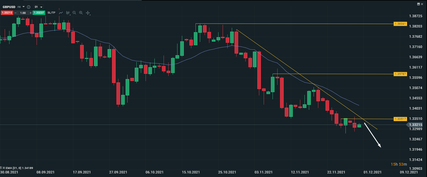Increase trade volume with plus
The image size is (427, 177).
30,13
